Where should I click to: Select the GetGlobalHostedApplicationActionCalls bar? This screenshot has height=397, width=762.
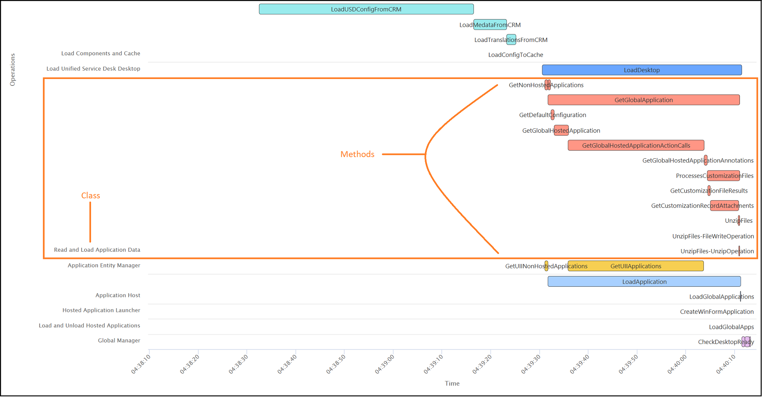(x=636, y=145)
